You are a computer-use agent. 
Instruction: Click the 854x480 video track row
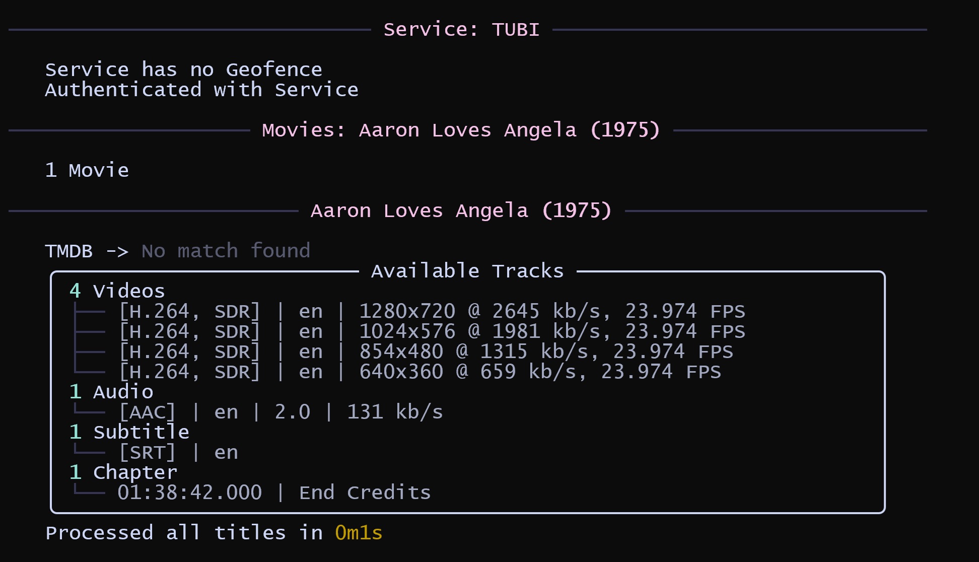426,352
